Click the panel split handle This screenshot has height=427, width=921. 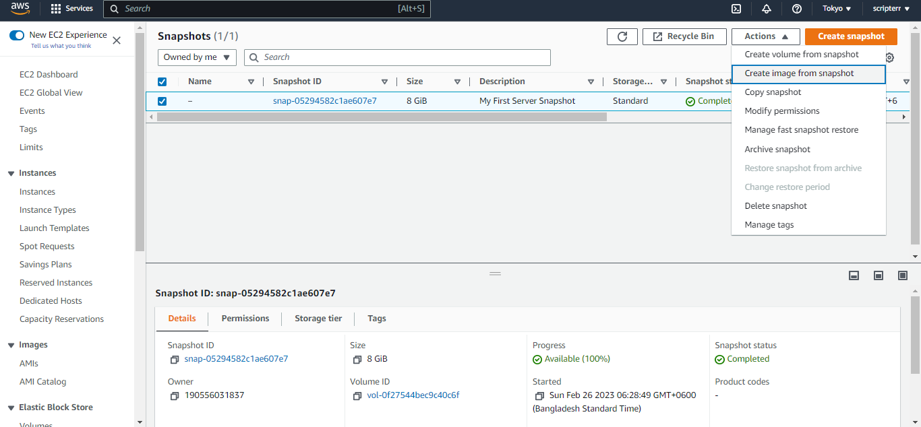pos(496,273)
